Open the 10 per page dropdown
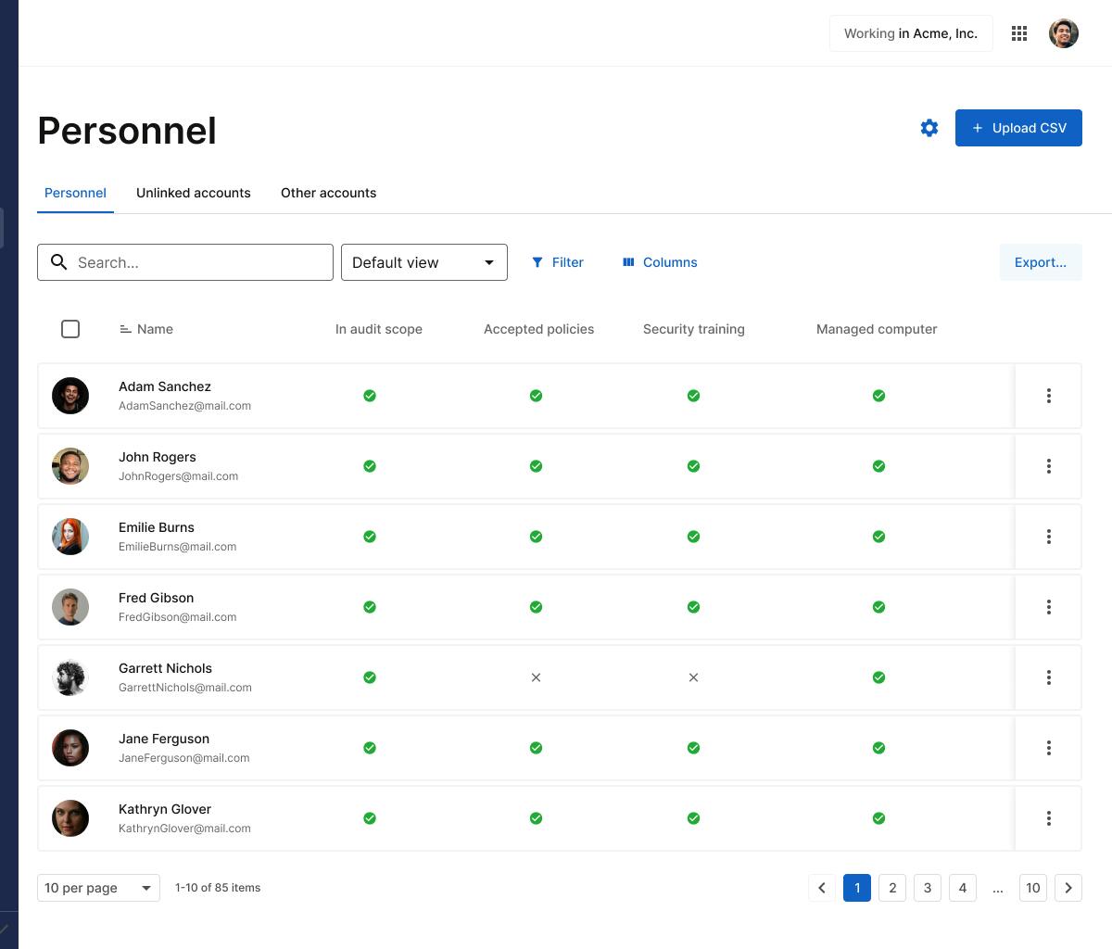Screen dimensions: 1112x949 click(x=98, y=888)
